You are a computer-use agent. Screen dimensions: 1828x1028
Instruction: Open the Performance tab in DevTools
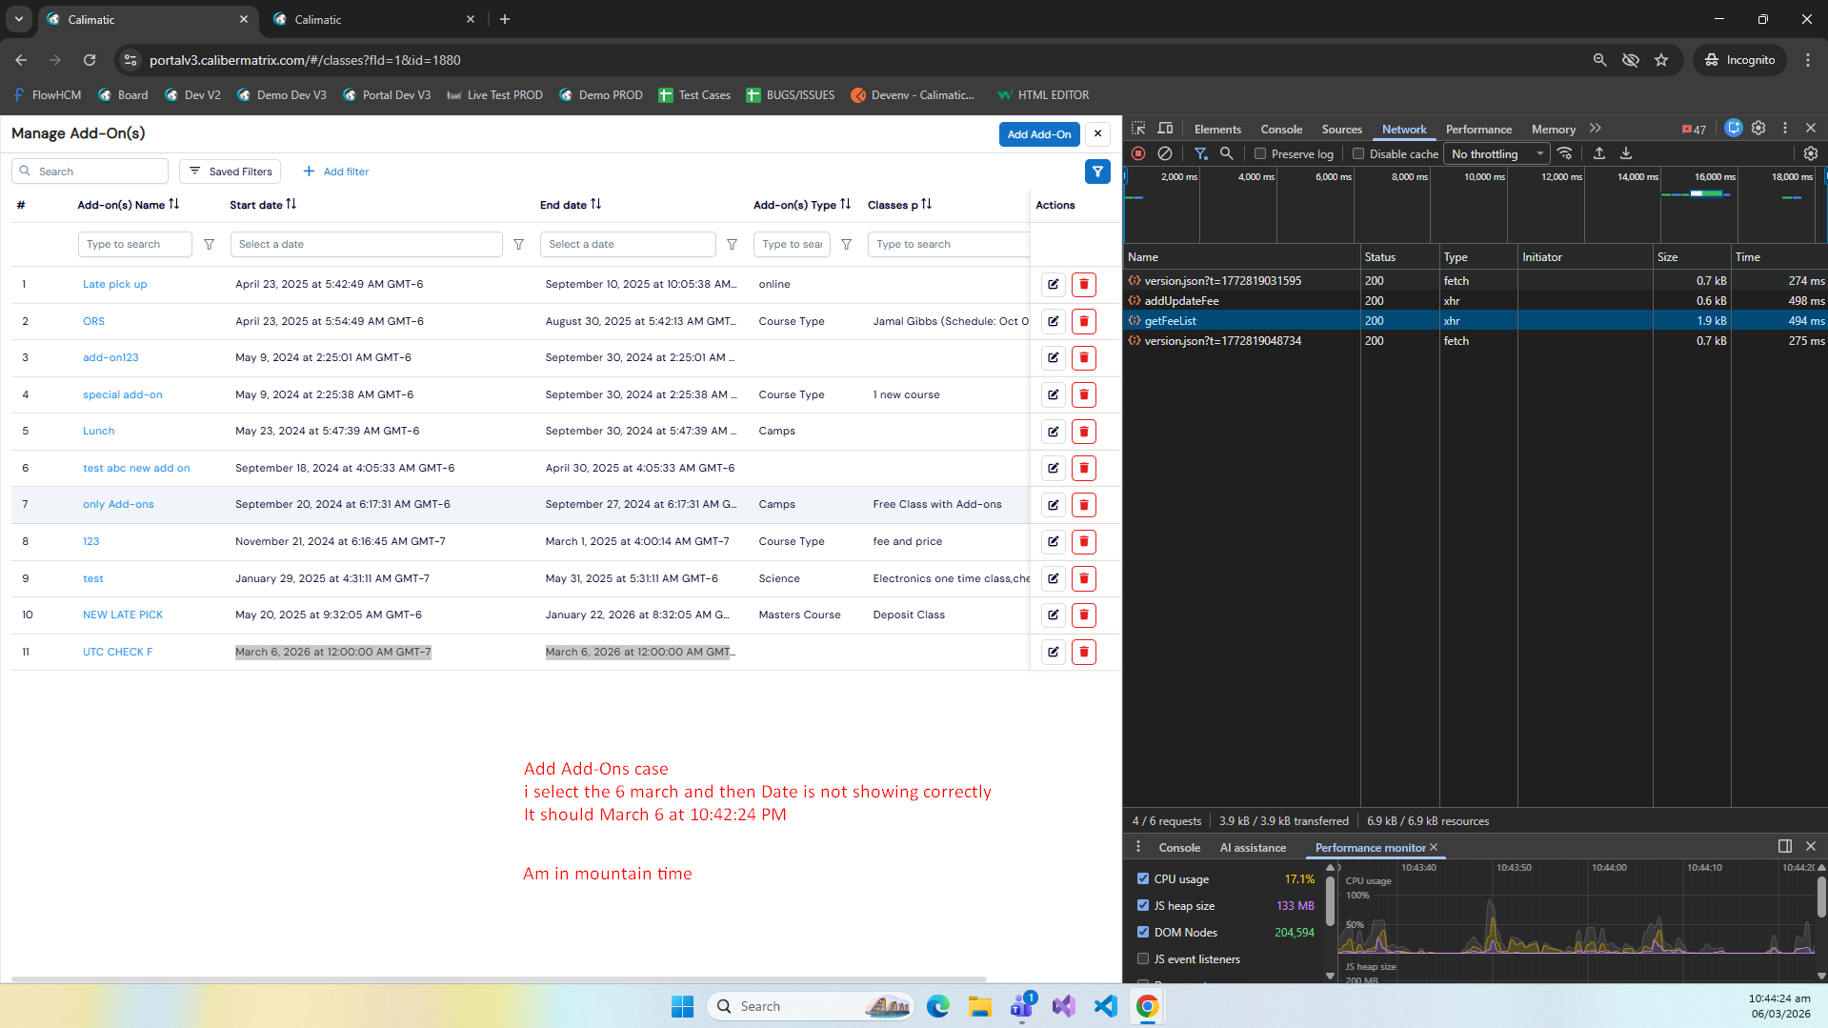[1477, 130]
